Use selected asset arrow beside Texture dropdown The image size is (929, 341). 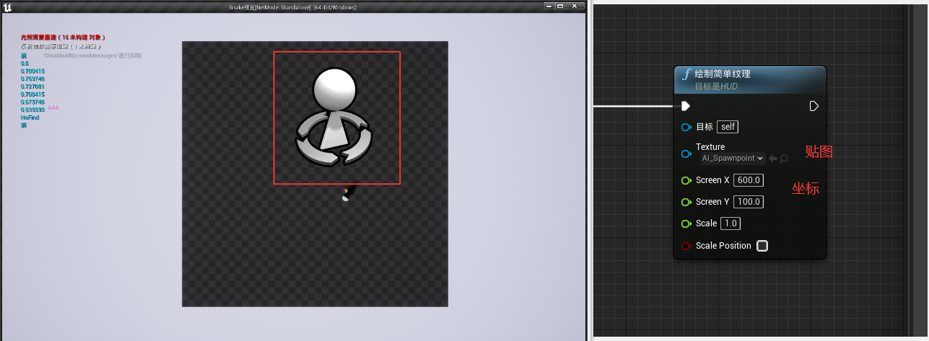(772, 158)
